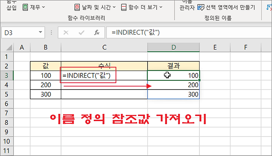Confirm entry with checkmark icon
Viewport: 272px width, 156px height.
81,32
